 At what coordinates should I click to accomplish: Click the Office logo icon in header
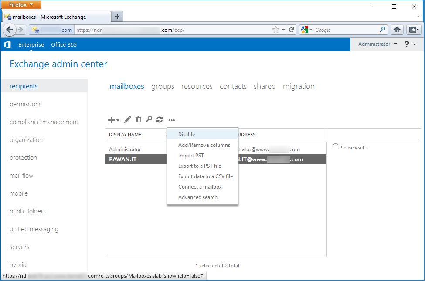point(7,45)
